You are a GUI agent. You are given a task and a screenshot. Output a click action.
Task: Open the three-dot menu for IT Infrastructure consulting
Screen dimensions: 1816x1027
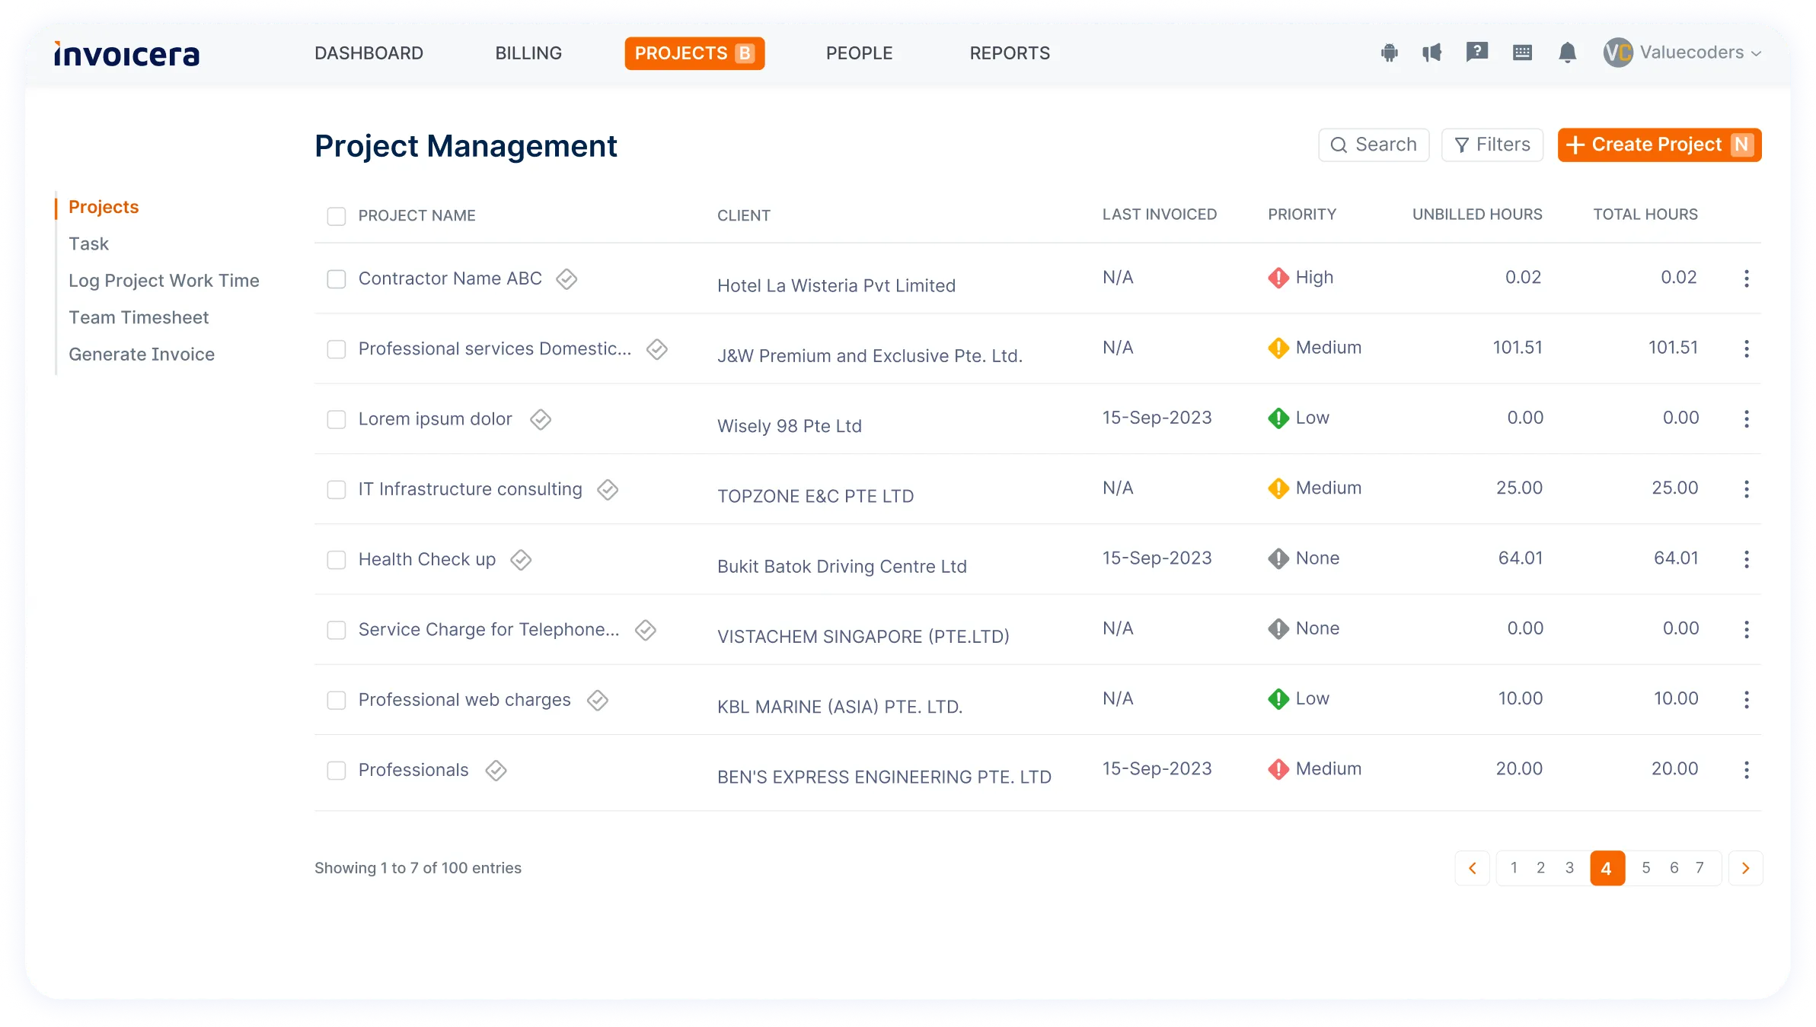[x=1747, y=489]
